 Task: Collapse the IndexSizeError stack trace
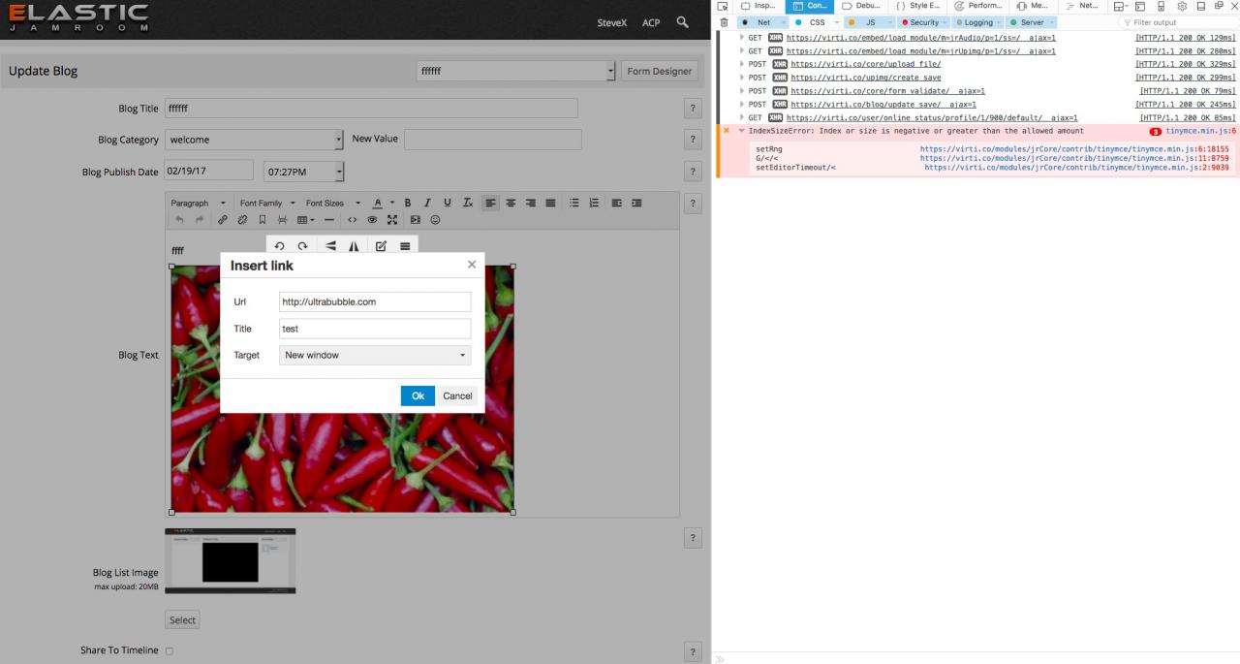tap(741, 131)
